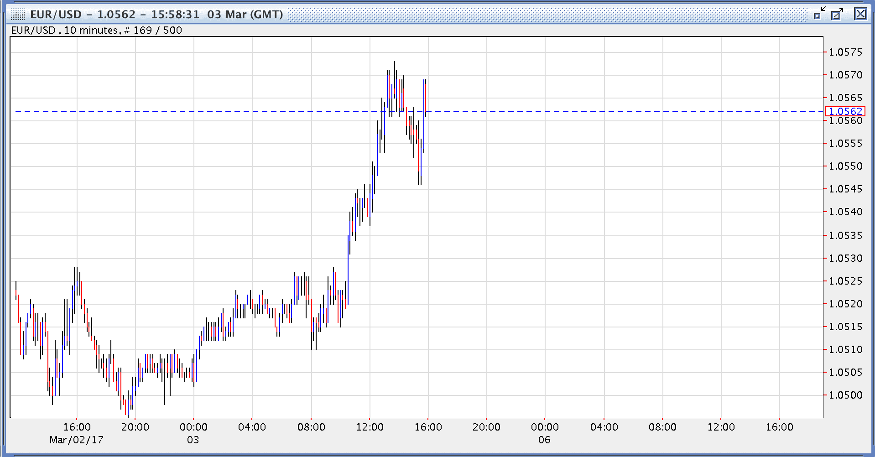Click the maximize window icon in the title bar

837,14
